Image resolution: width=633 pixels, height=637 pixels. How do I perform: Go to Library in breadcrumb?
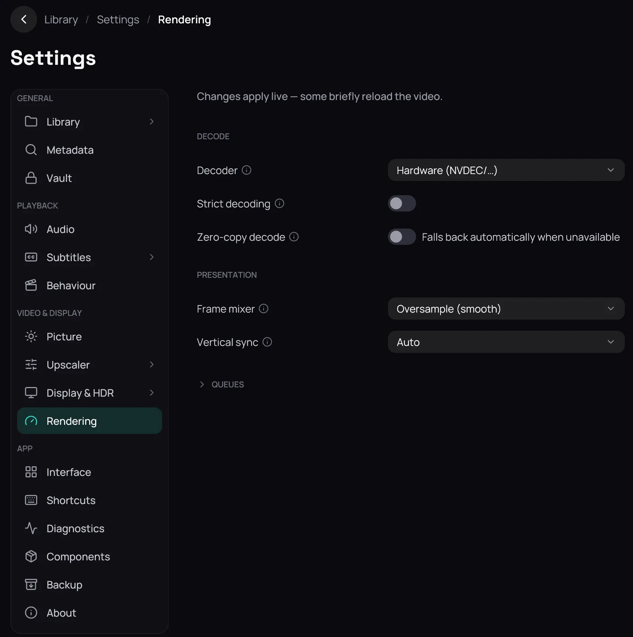pos(61,19)
